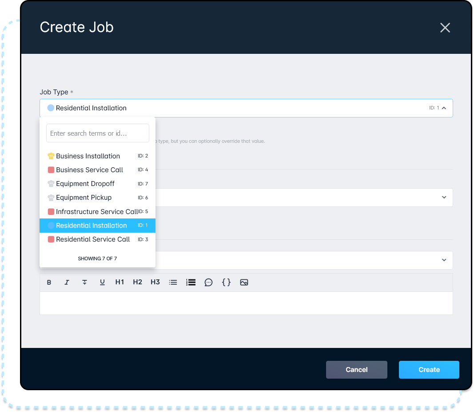This screenshot has width=474, height=412.
Task: Choose Equipment Pickup option
Action: pyautogui.click(x=98, y=198)
